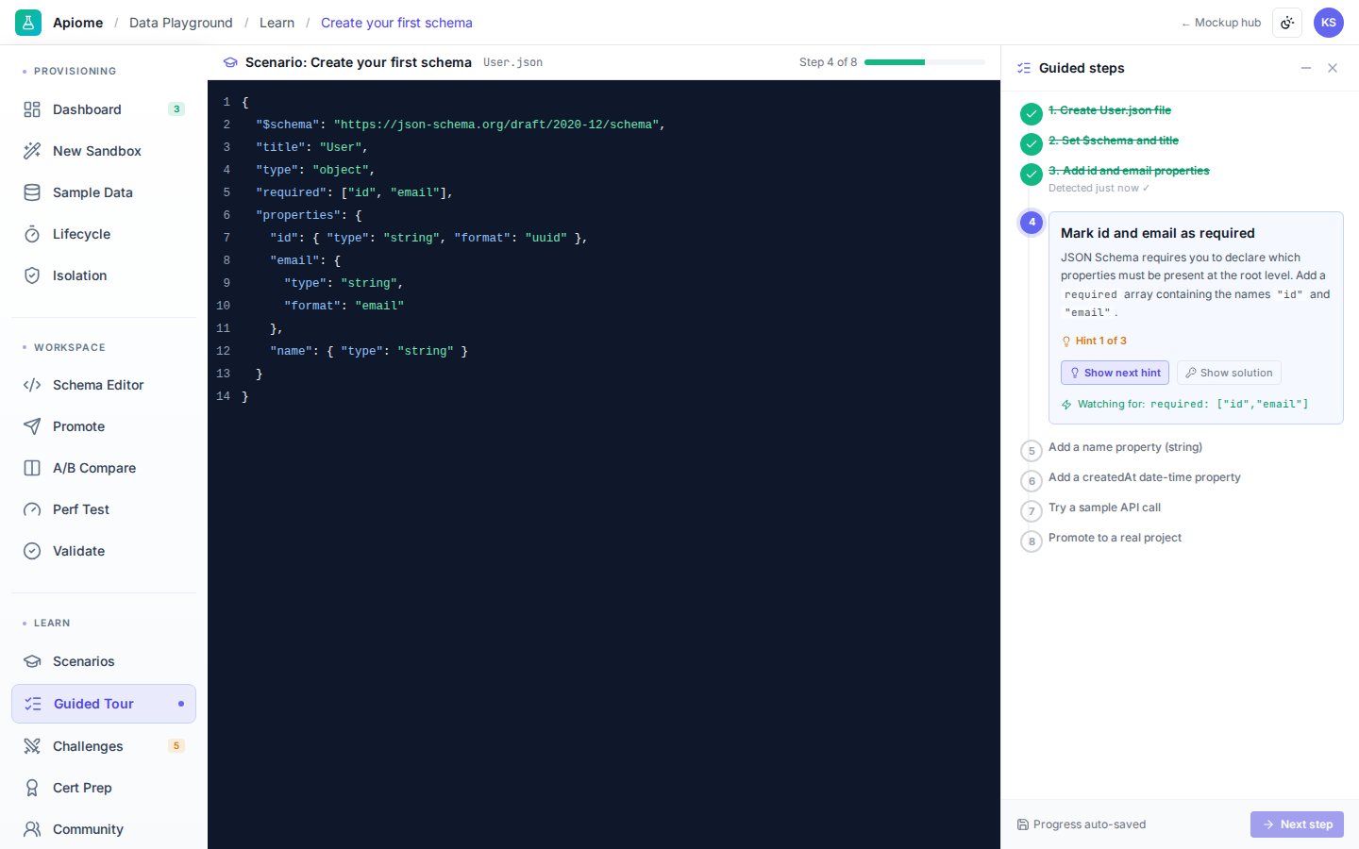This screenshot has width=1359, height=849.
Task: Click the Progress auto-saved disk icon
Action: 1023,824
